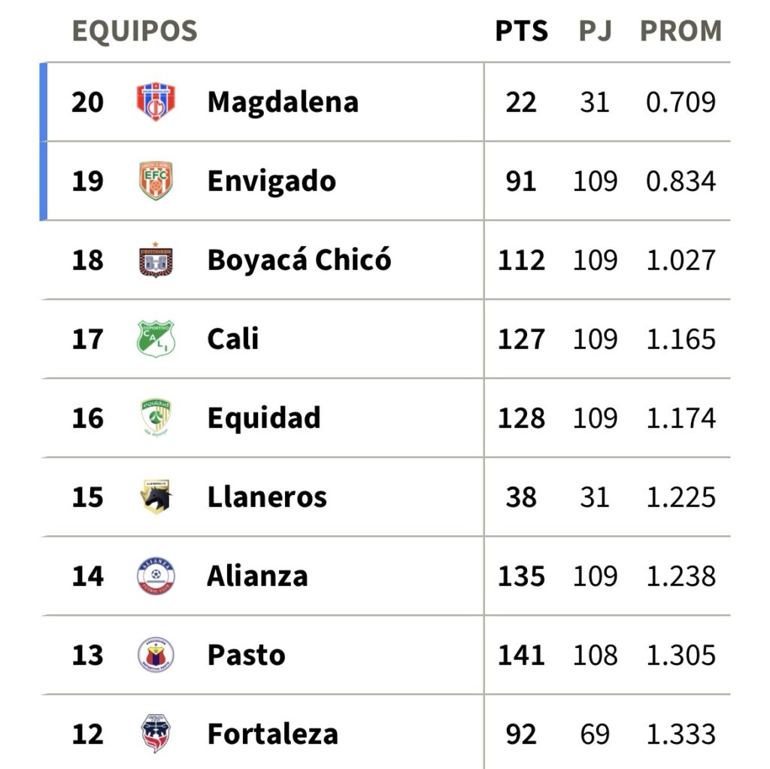Click the Deportivo Pasto crest

click(156, 655)
